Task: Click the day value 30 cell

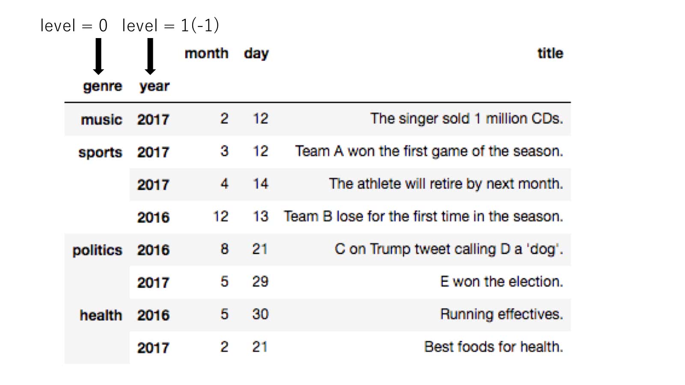Action: (260, 314)
